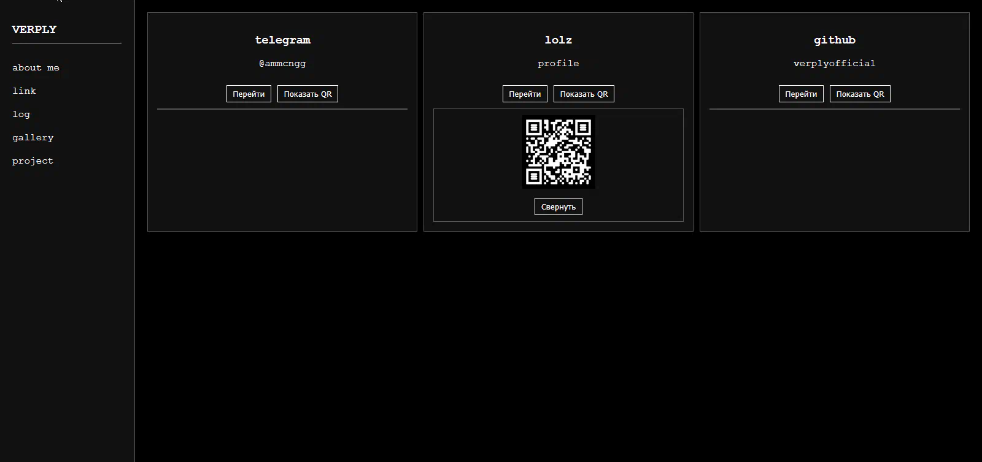Click Перейти on the lolz card
This screenshot has height=462, width=982.
tap(525, 94)
